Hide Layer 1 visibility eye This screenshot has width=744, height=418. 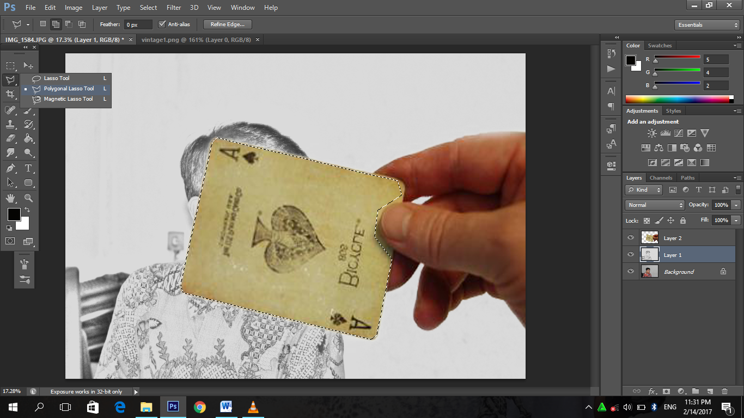click(x=631, y=255)
